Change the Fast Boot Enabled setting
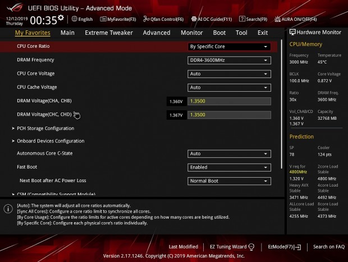Screen dimensions: 348x262 tap(229, 168)
